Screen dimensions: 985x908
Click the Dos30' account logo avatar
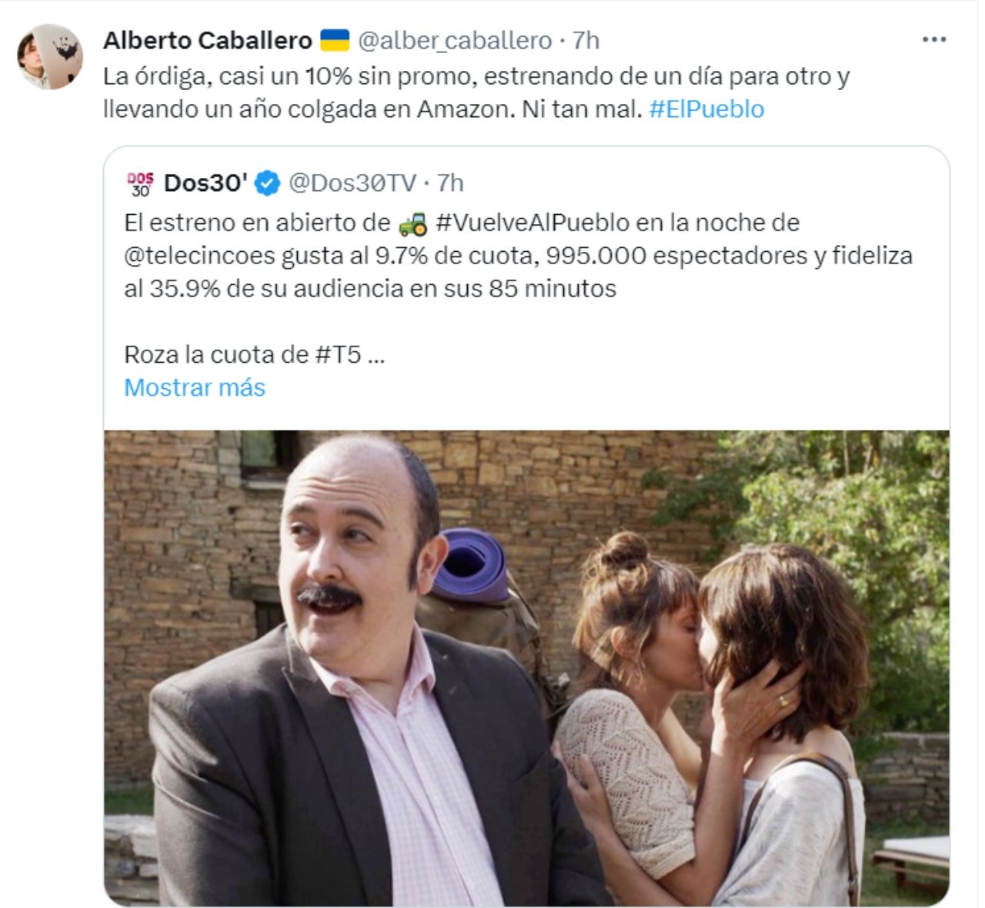[x=140, y=183]
